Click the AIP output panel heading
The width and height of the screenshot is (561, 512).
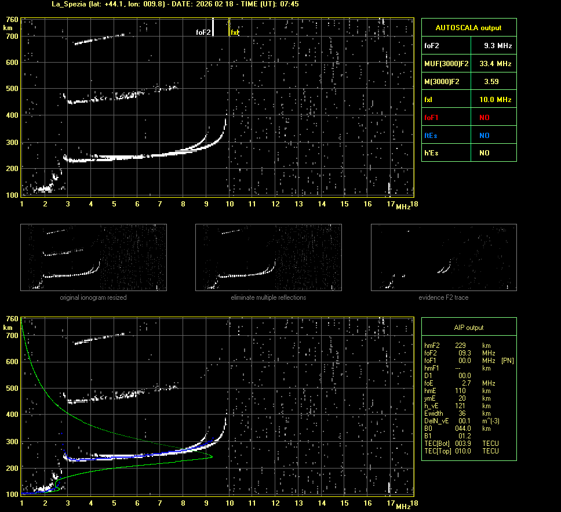468,328
